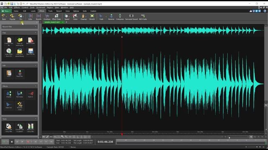The height and width of the screenshot is (150, 268).
Task: Click the Facebook share icon
Action: point(254,11)
